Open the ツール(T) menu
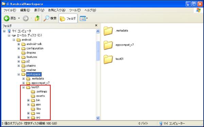Viewport: 204px width, 127px height. coord(75,10)
